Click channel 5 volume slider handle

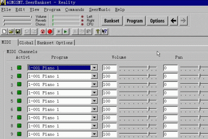pos(149,101)
